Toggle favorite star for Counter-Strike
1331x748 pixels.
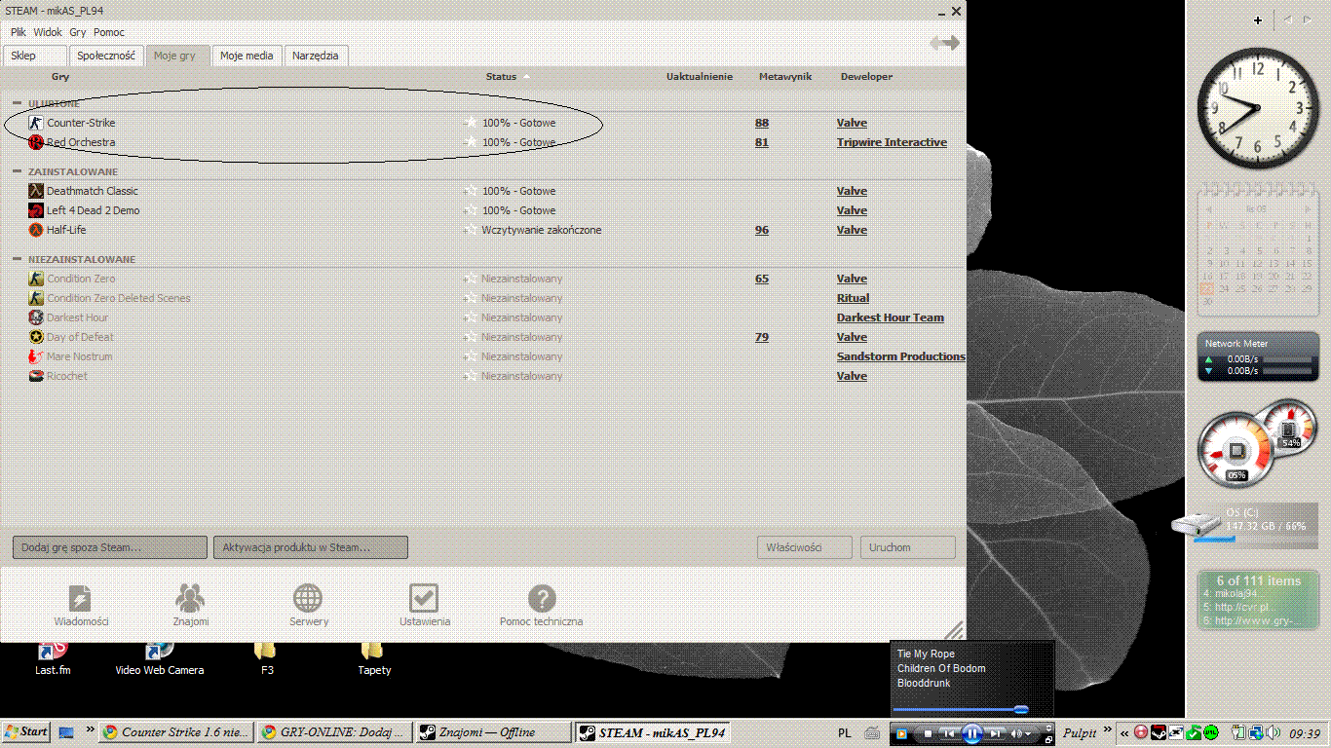(471, 123)
